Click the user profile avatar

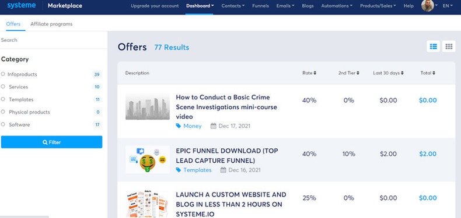point(428,6)
